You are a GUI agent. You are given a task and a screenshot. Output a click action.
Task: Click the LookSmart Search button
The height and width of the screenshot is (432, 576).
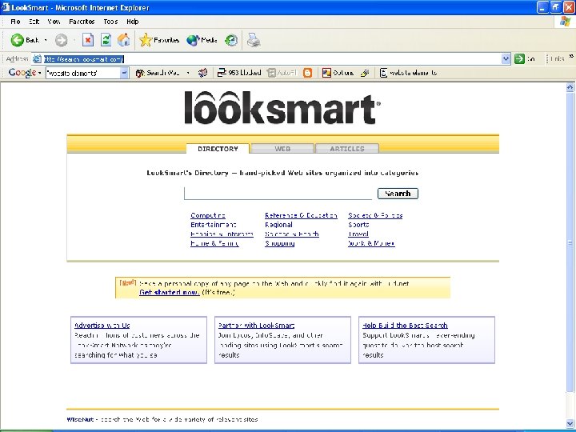pos(398,194)
